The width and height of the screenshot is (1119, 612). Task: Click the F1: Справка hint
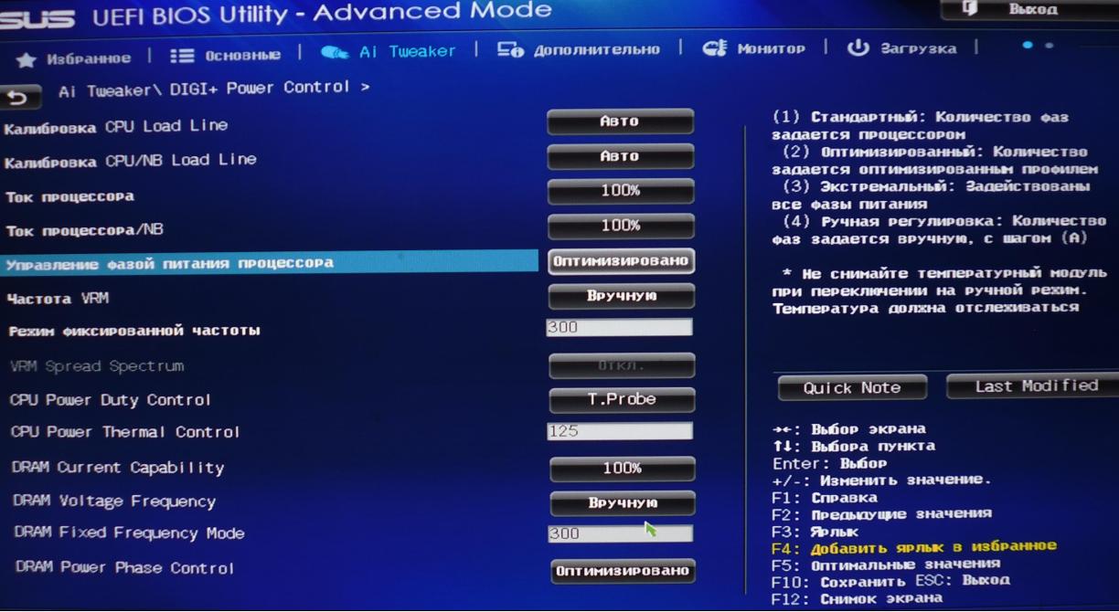click(825, 498)
